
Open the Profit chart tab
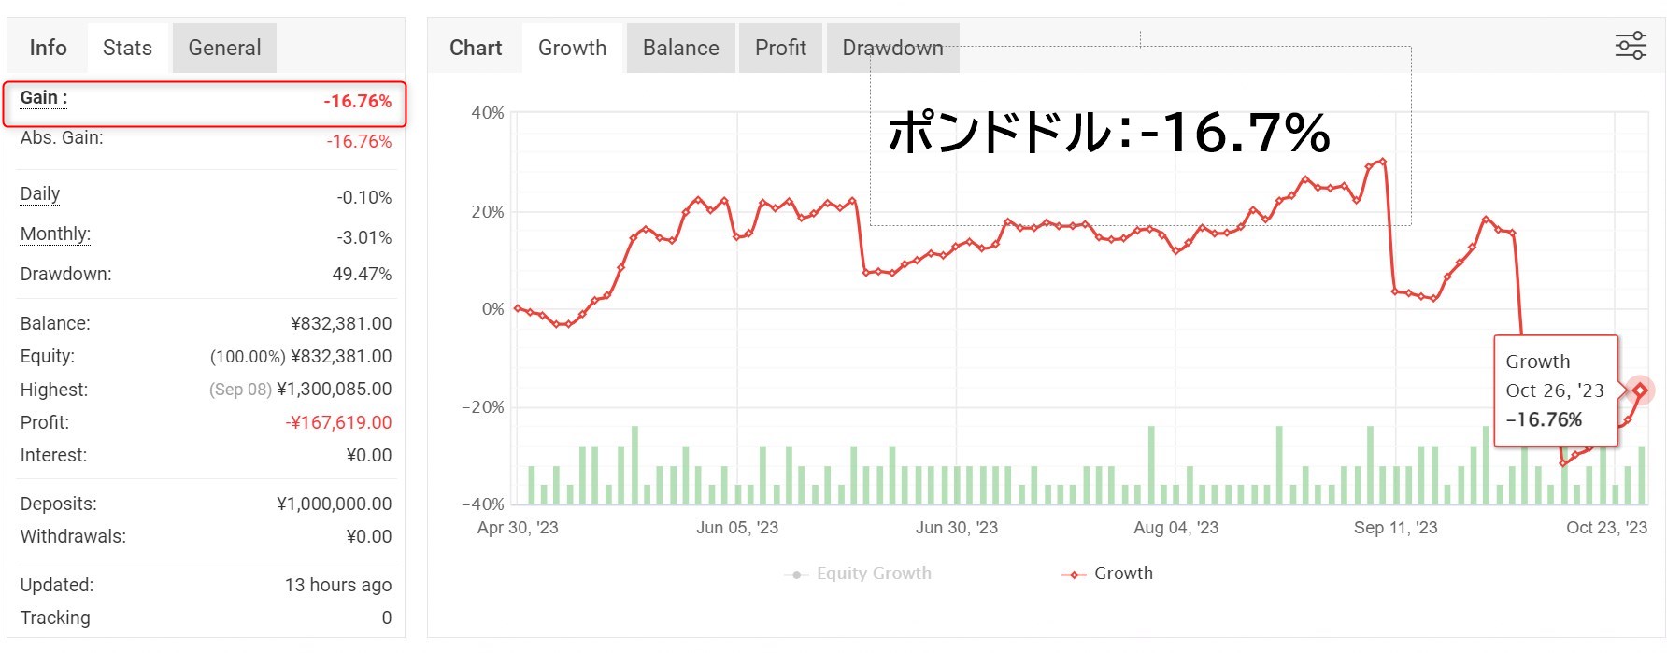[x=780, y=48]
